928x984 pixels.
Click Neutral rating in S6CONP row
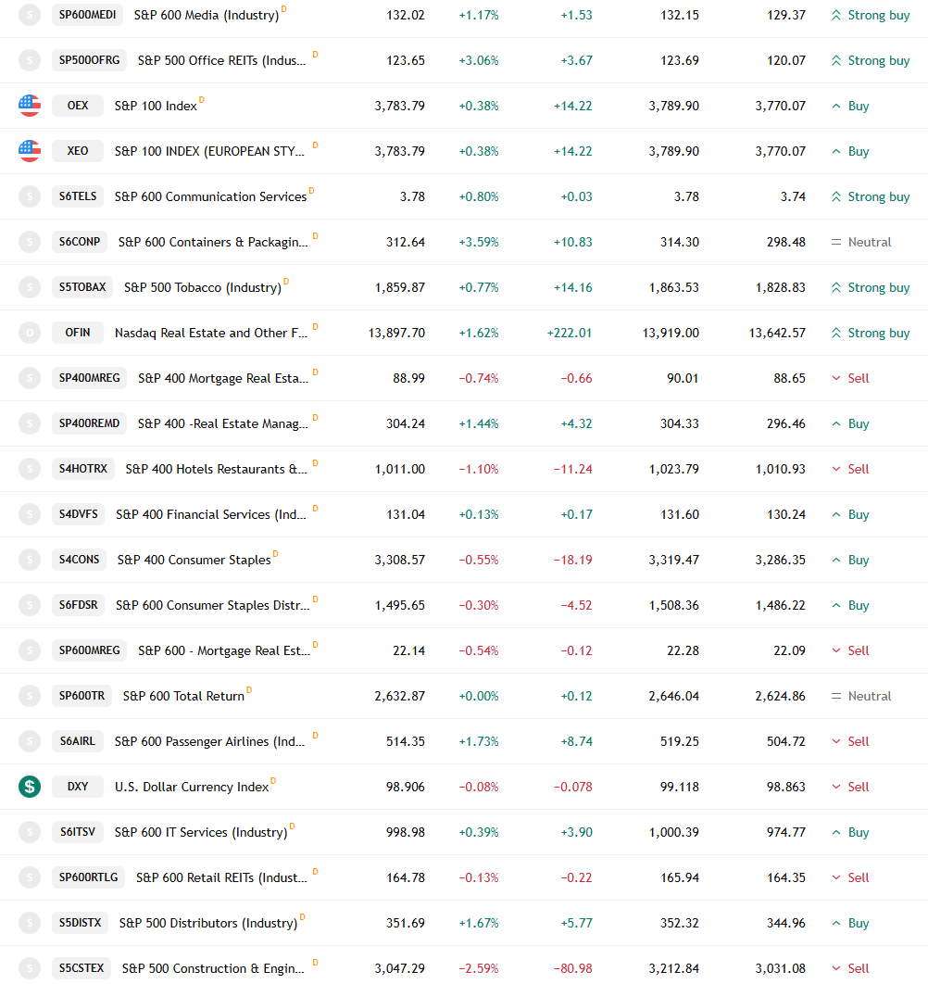[861, 242]
